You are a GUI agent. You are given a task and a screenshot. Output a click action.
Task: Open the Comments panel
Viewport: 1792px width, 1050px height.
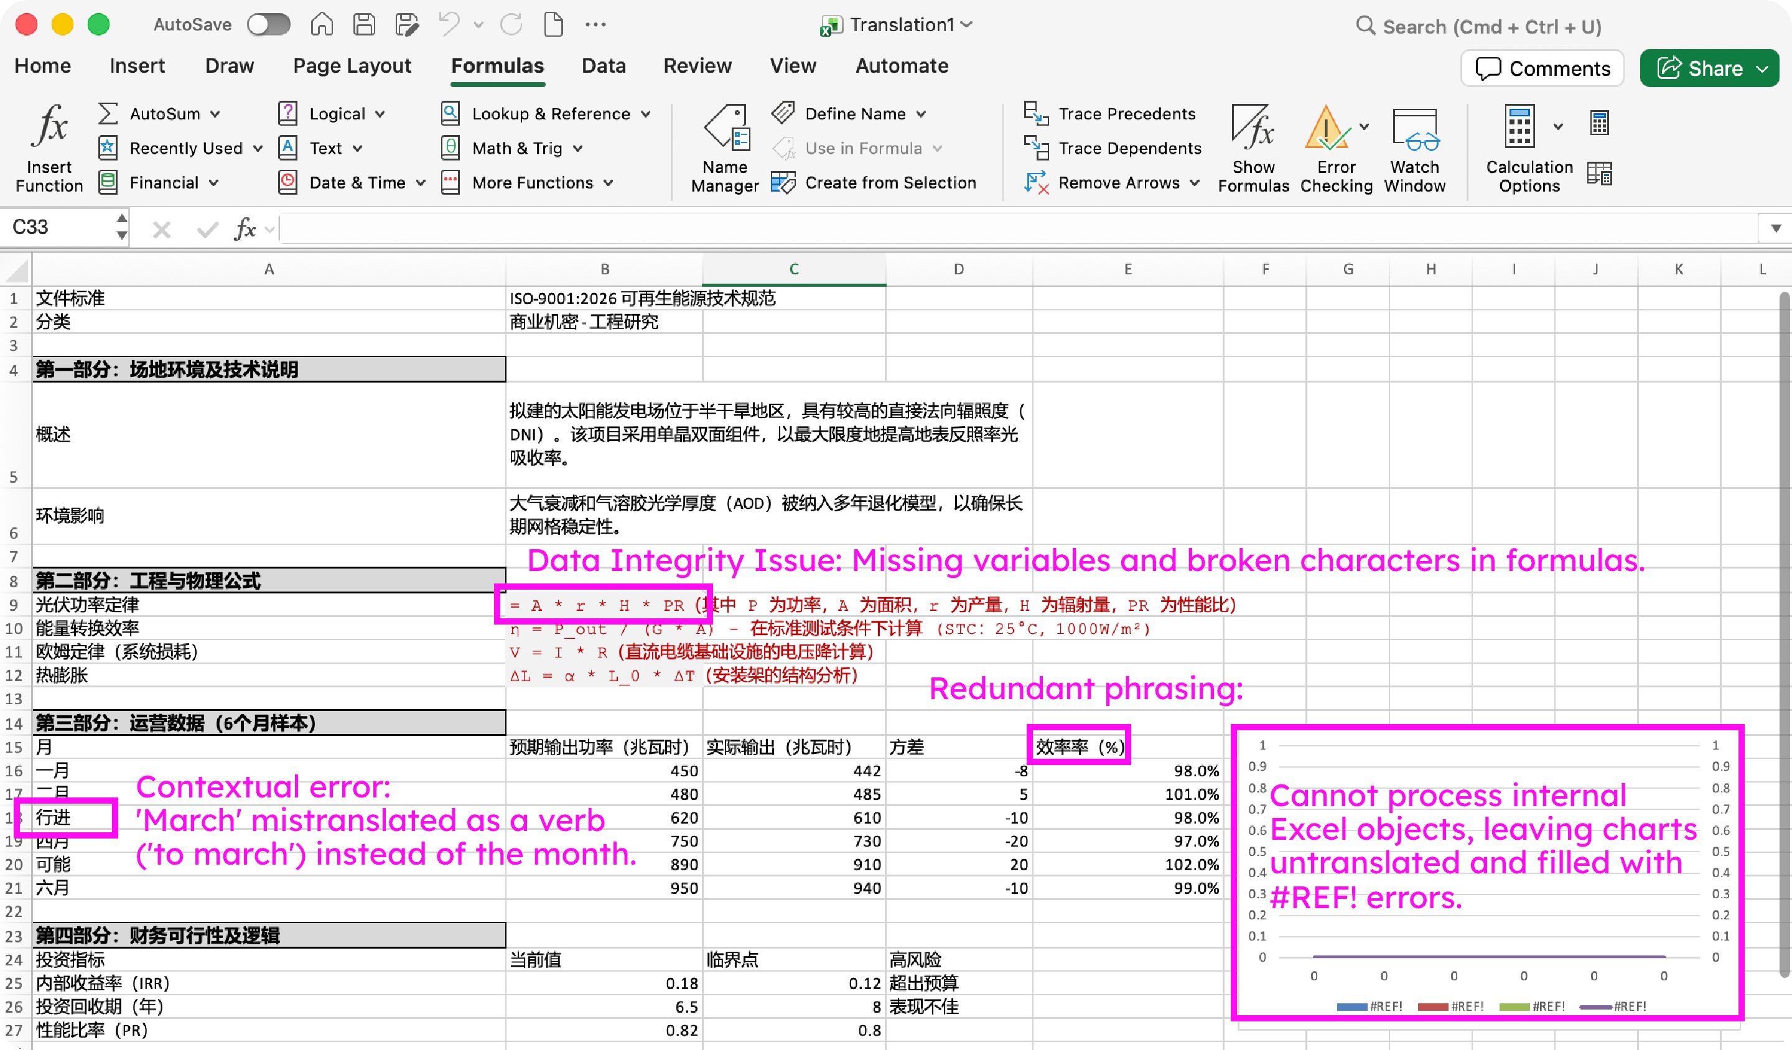pyautogui.click(x=1542, y=68)
